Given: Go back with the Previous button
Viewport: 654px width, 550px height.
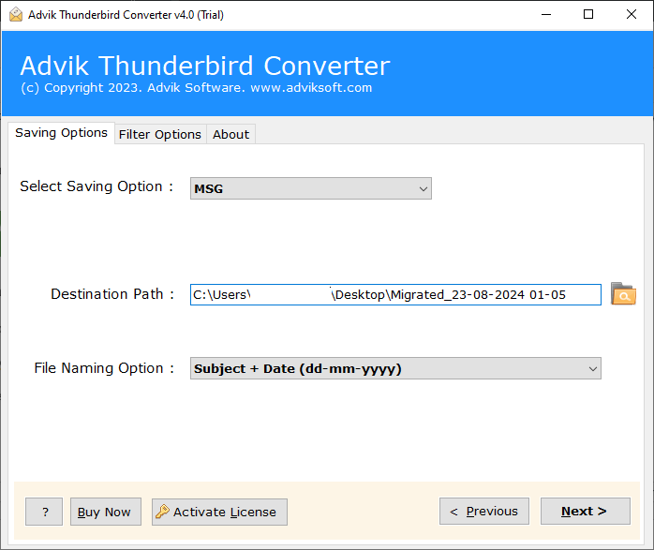Looking at the screenshot, I should [484, 511].
